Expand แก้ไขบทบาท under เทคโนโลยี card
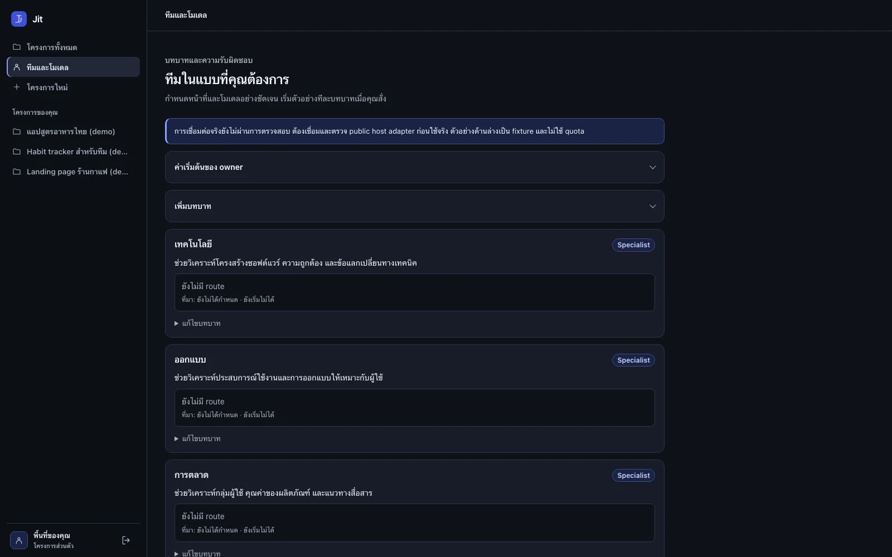The width and height of the screenshot is (892, 557). [197, 323]
